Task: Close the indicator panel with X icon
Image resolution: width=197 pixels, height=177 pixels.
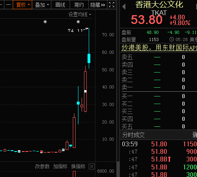Action: tap(92, 167)
